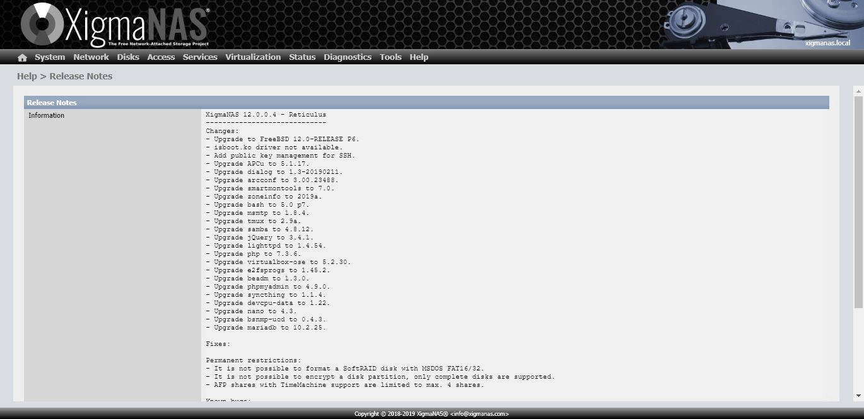Click the SoftRAID MSDOS FAT16/32 restriction line
Image resolution: width=864 pixels, height=419 pixels.
pyautogui.click(x=345, y=369)
